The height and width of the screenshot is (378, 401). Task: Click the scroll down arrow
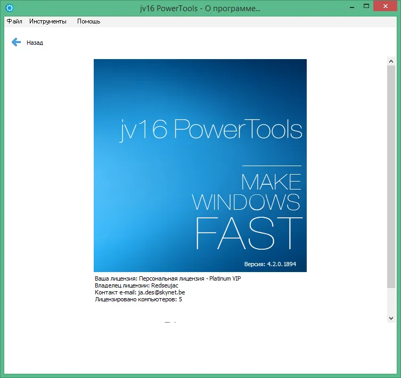391,318
